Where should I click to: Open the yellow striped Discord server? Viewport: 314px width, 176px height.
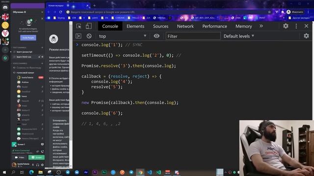coord(5,25)
